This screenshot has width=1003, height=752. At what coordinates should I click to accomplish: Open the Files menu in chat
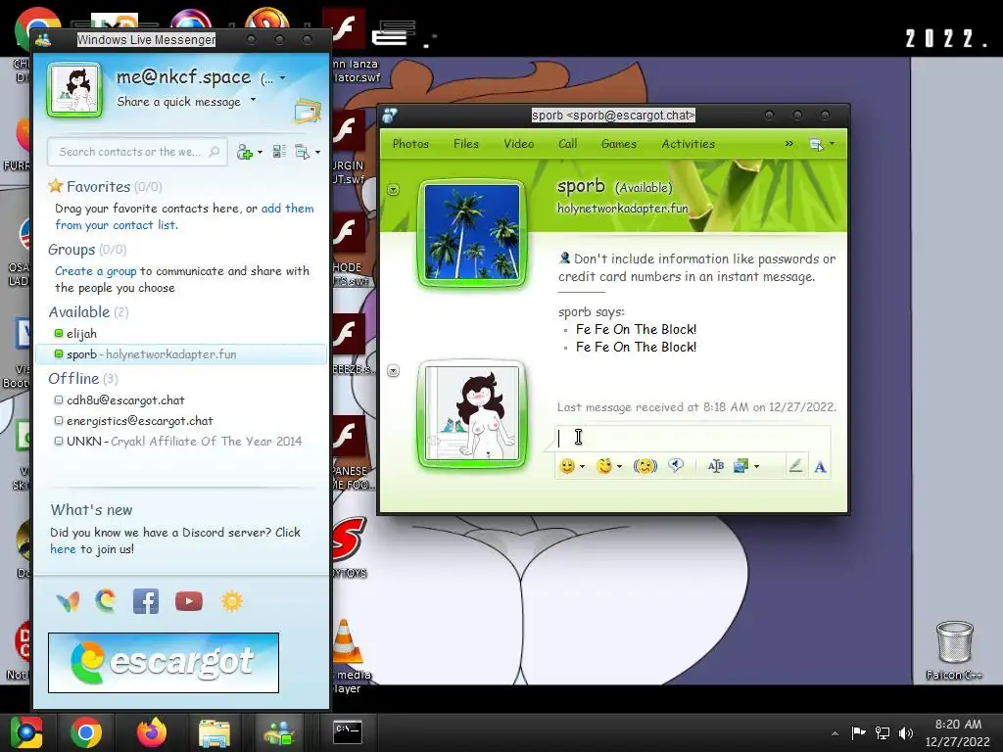465,144
